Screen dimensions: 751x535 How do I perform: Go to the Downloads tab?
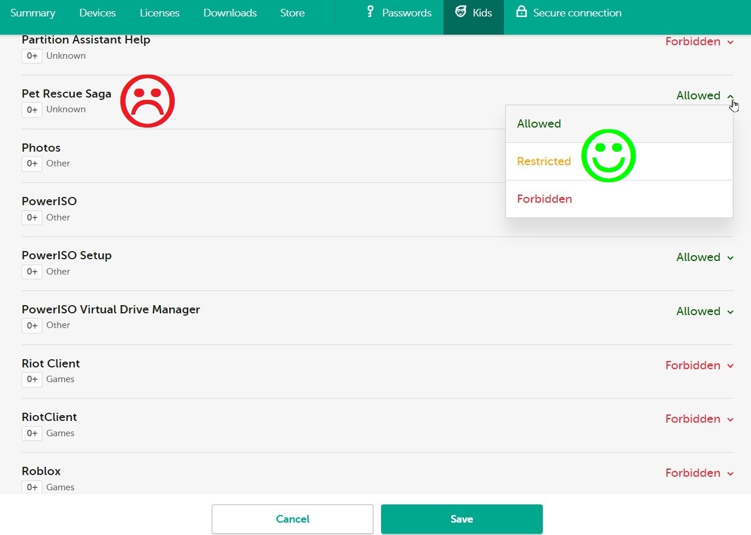point(230,13)
